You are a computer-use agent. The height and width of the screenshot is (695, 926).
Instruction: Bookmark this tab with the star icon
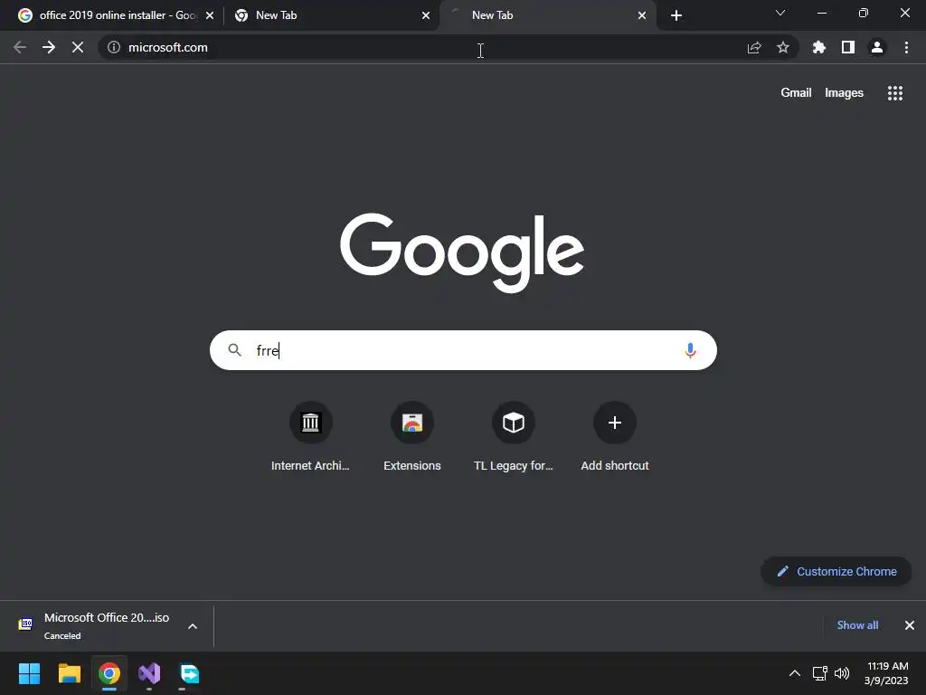pos(783,47)
